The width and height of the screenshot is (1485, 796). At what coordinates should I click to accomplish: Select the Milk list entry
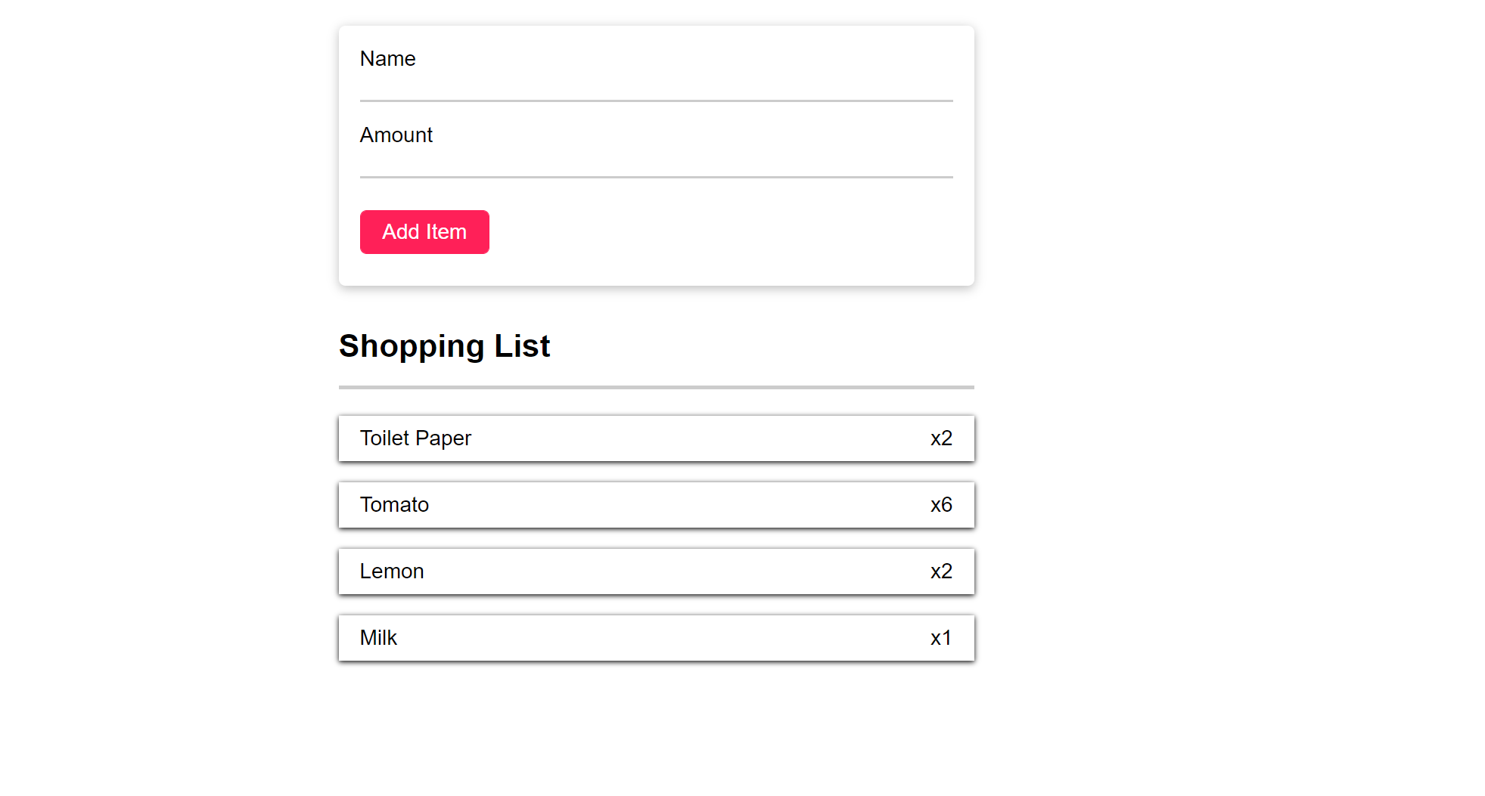point(655,638)
